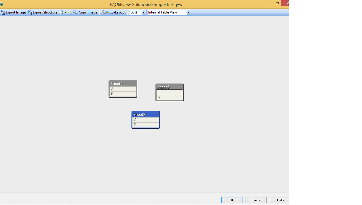Click the Cancel button

click(x=256, y=200)
